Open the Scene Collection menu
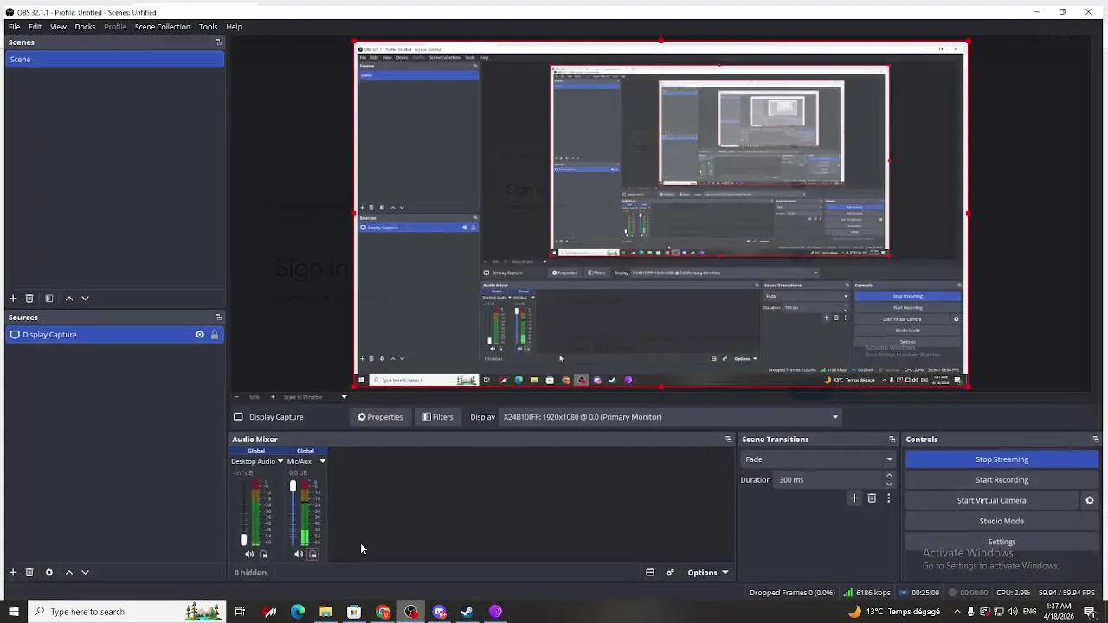 pyautogui.click(x=162, y=27)
